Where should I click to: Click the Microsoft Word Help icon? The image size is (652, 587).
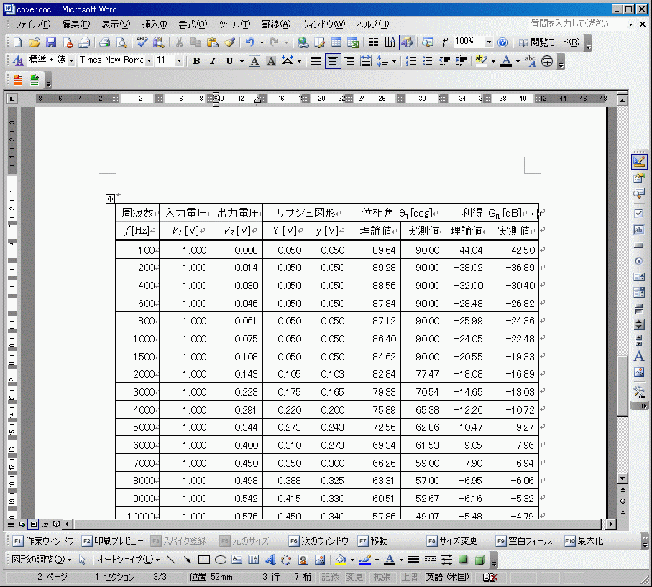(502, 42)
